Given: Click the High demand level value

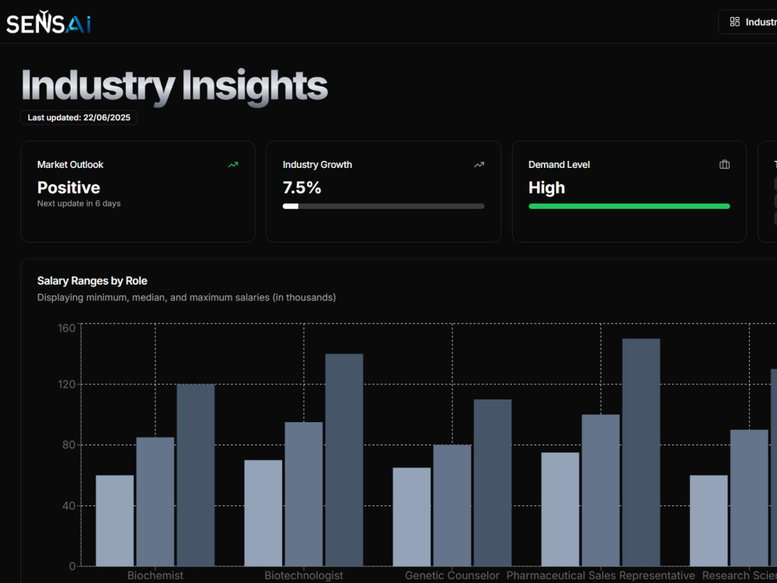Looking at the screenshot, I should pyautogui.click(x=546, y=187).
